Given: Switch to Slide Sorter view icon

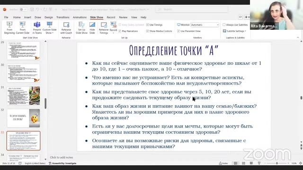Looking at the screenshot, I should pos(243,163).
